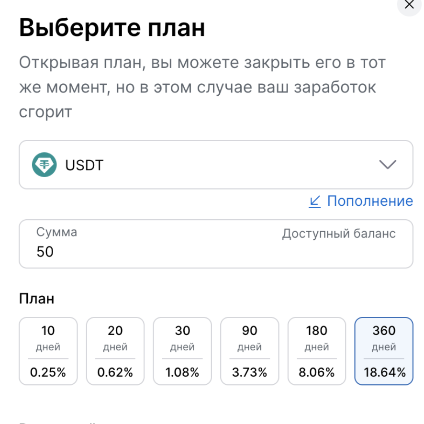Select the 20 дней plan

click(115, 351)
